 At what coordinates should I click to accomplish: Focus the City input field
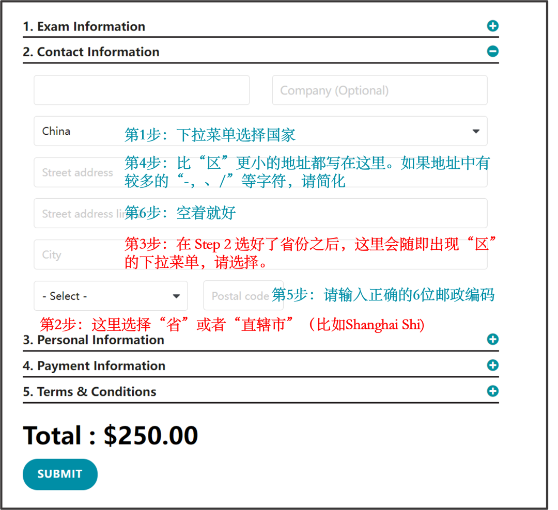(260, 254)
